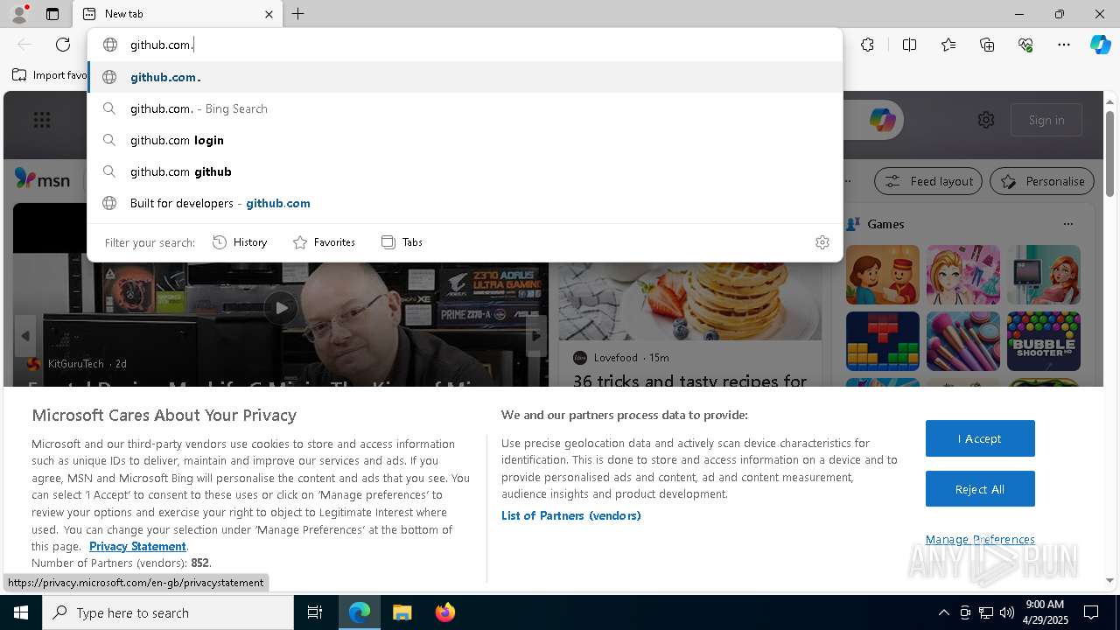Screen dimensions: 1120x630
Task: Click the address bar with github.com.
Action: click(465, 45)
